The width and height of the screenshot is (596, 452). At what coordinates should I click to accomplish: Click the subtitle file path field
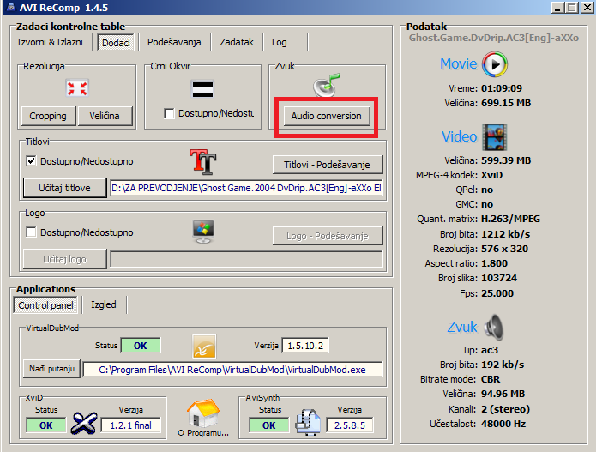click(x=246, y=188)
